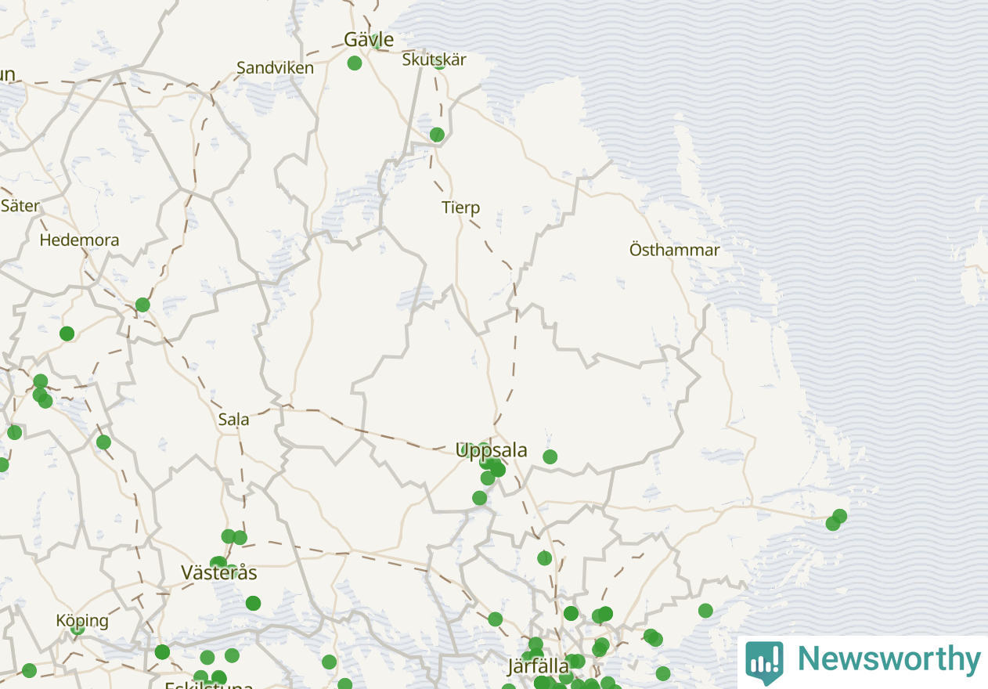The height and width of the screenshot is (689, 988).
Task: Select the green marker overlapping Köping label
Action: tap(78, 628)
